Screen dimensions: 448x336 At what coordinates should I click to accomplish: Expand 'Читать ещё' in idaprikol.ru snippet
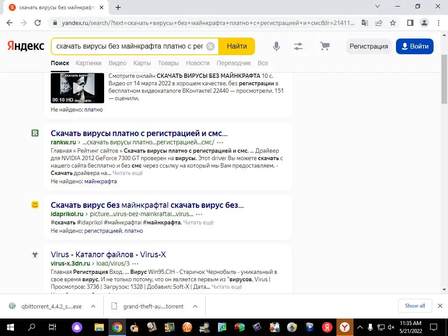point(198,223)
